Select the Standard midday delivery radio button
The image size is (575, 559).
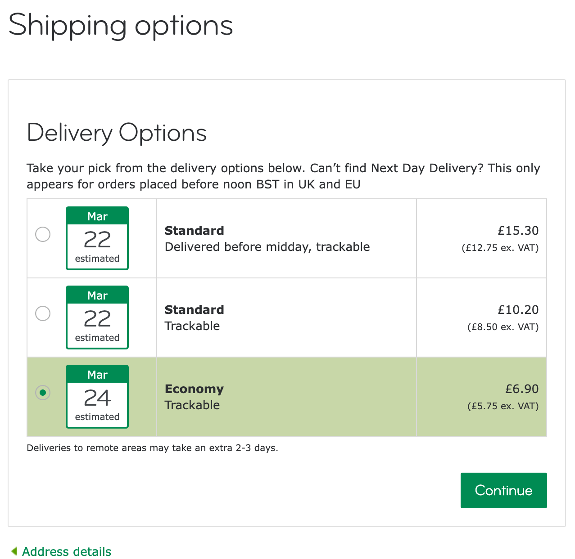point(43,234)
